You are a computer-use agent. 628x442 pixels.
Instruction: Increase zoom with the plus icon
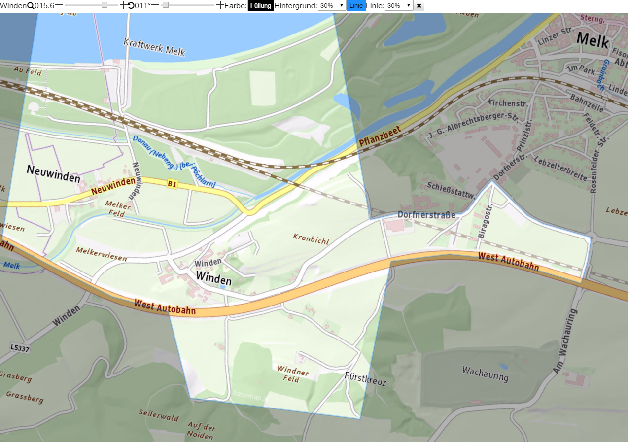123,5
